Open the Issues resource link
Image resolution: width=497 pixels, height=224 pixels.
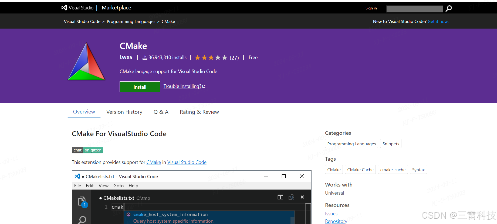tap(331, 214)
